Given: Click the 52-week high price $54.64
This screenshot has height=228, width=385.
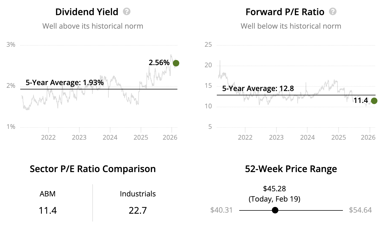Looking at the screenshot, I should pyautogui.click(x=360, y=210).
